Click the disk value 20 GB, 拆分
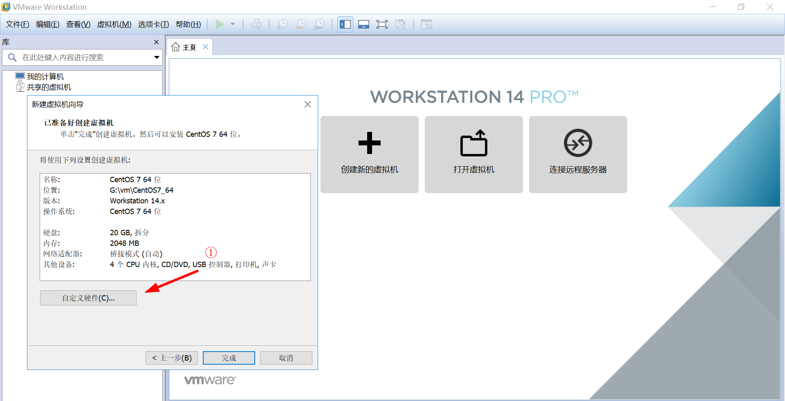This screenshot has width=785, height=401. point(129,233)
